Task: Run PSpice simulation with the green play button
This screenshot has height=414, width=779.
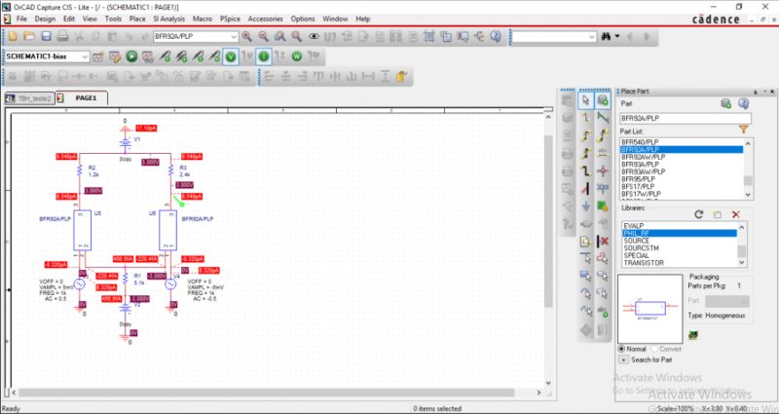Action: [x=131, y=56]
